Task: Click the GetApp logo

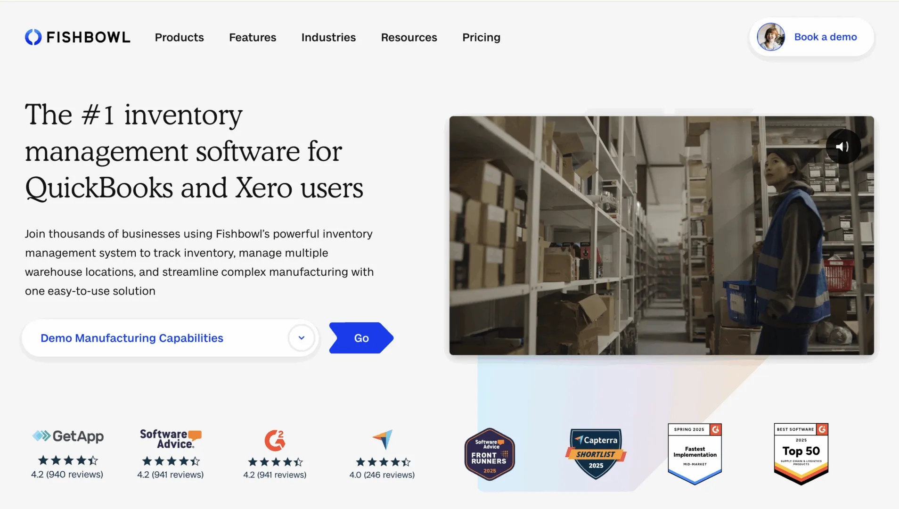Action: tap(68, 436)
